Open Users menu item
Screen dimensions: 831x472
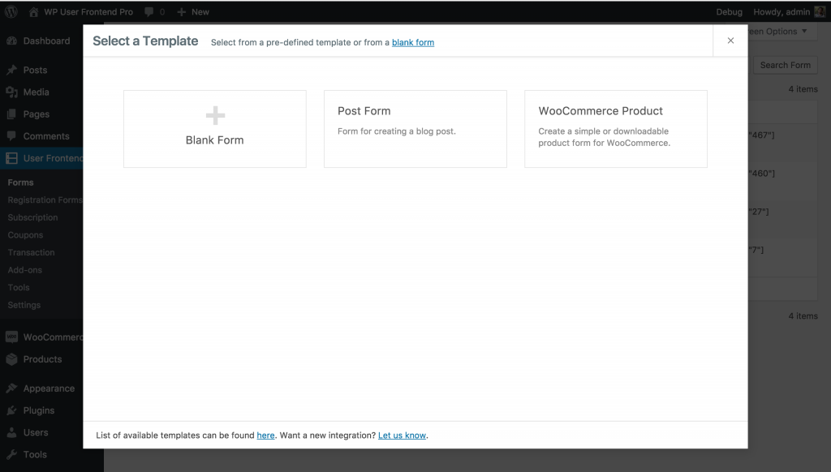[x=36, y=432]
